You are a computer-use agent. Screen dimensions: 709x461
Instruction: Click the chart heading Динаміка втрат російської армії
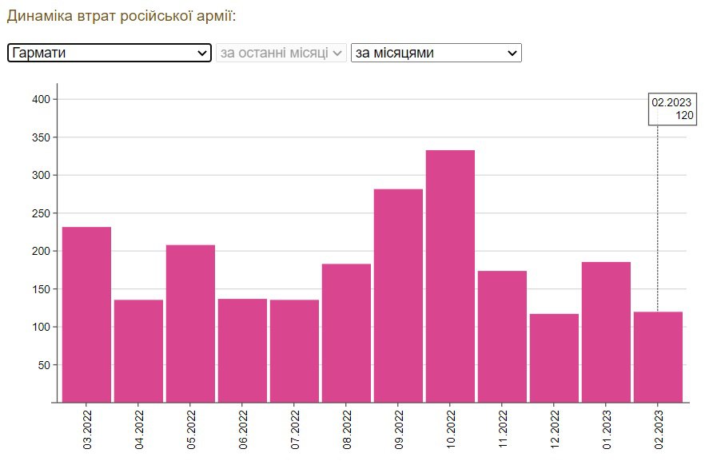pyautogui.click(x=121, y=16)
